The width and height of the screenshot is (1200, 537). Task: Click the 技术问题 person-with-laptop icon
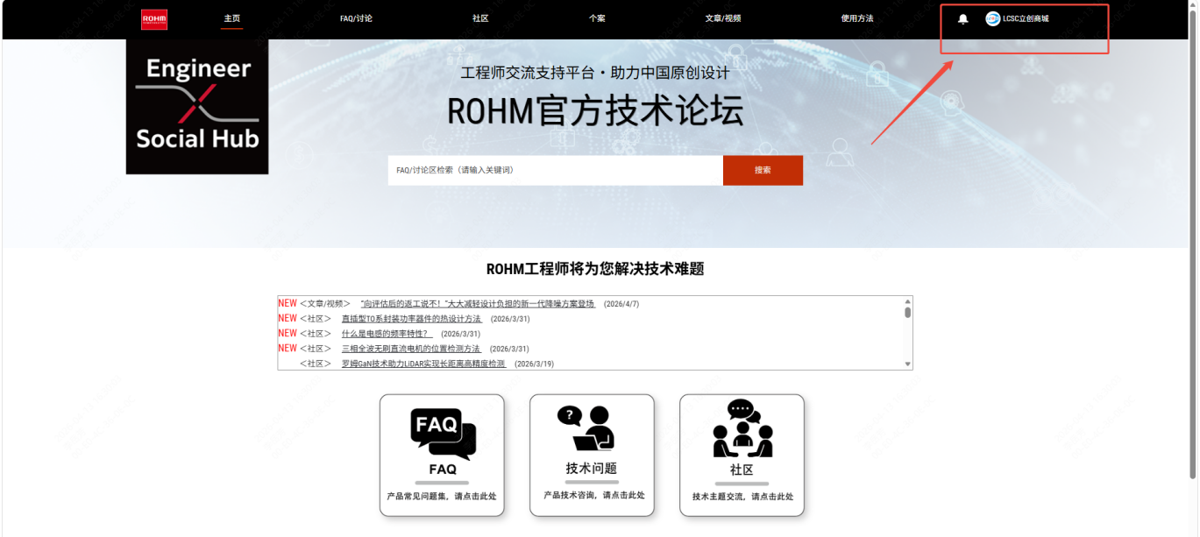[591, 428]
